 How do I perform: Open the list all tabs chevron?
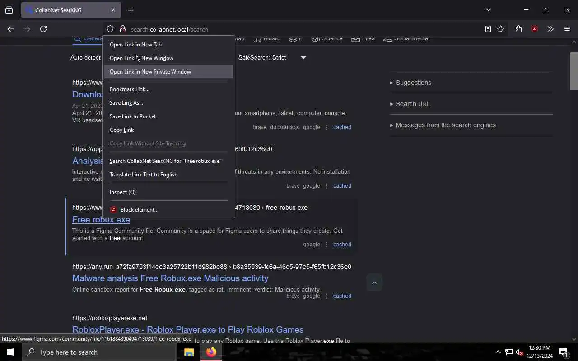(x=488, y=10)
